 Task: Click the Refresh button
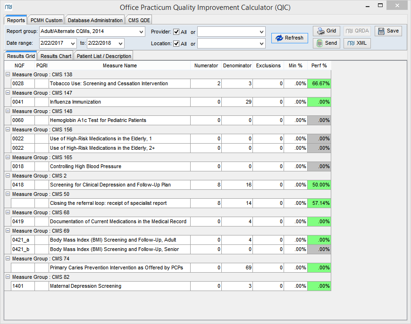click(x=289, y=38)
